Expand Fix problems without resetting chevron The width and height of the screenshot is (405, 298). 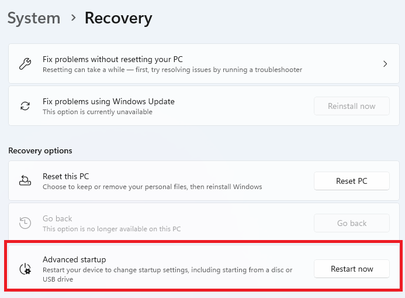click(385, 64)
